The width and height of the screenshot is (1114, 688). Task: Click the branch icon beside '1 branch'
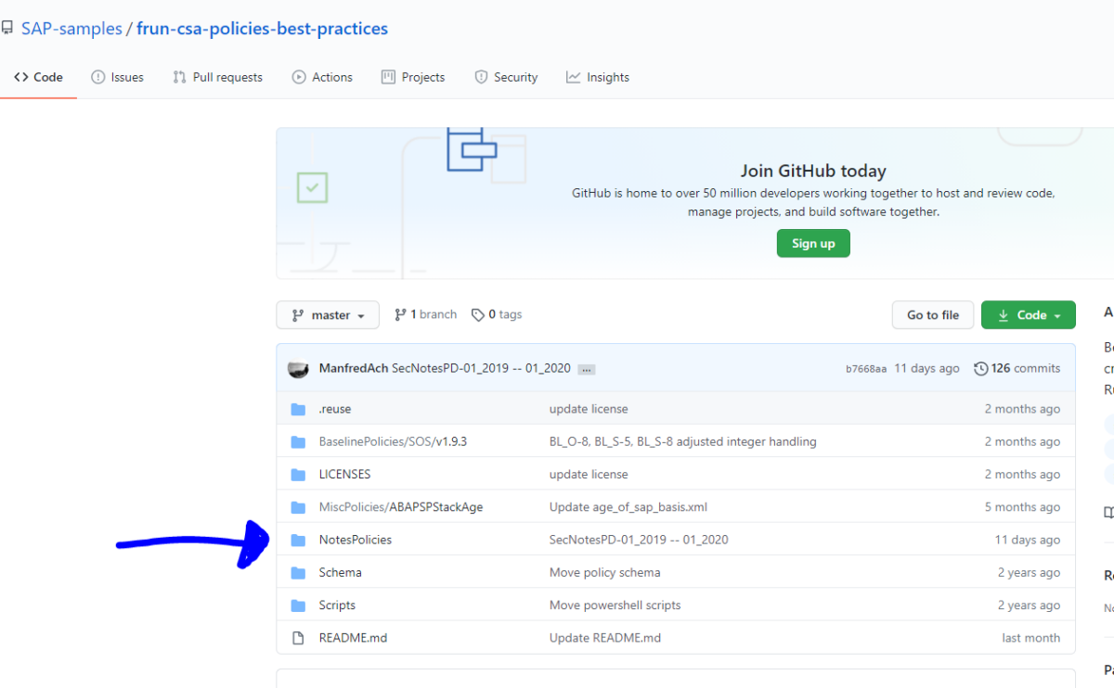click(x=399, y=314)
